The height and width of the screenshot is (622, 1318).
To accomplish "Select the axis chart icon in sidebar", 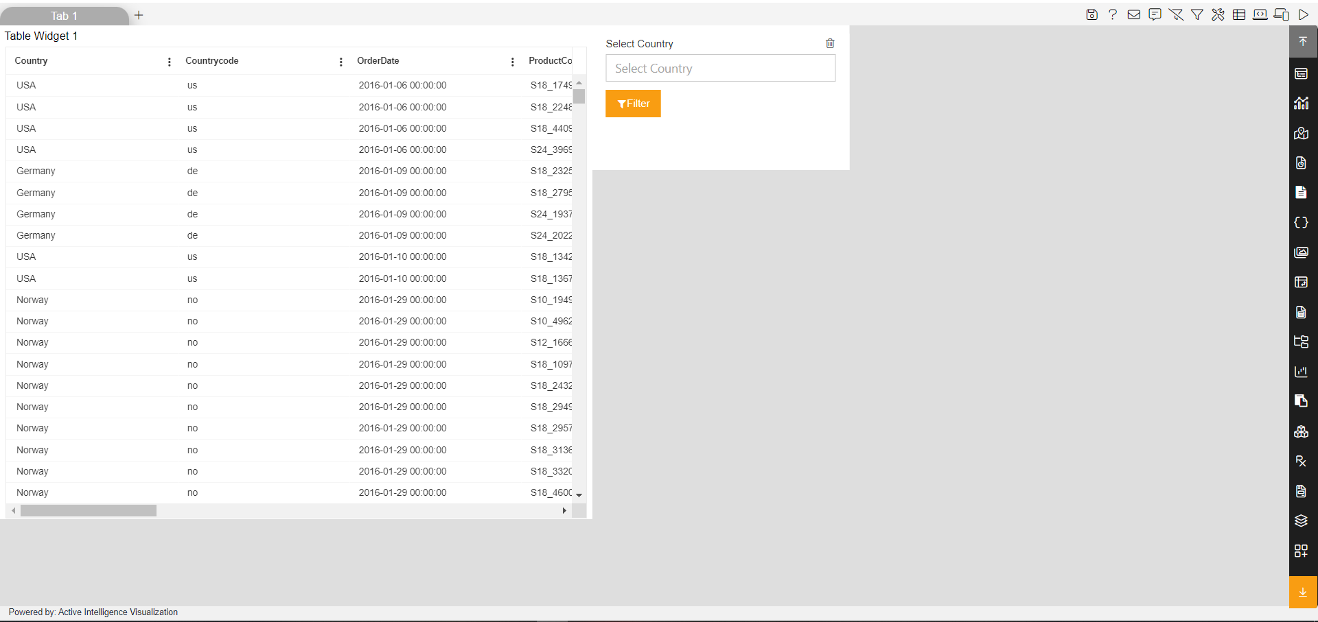I will click(1301, 372).
